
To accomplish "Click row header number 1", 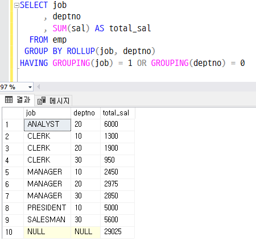I will tap(13, 124).
